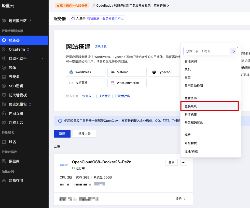Screen dimensions: 250x208
Task: Open external link icon beside 游戏服专区
Action: pos(30,21)
